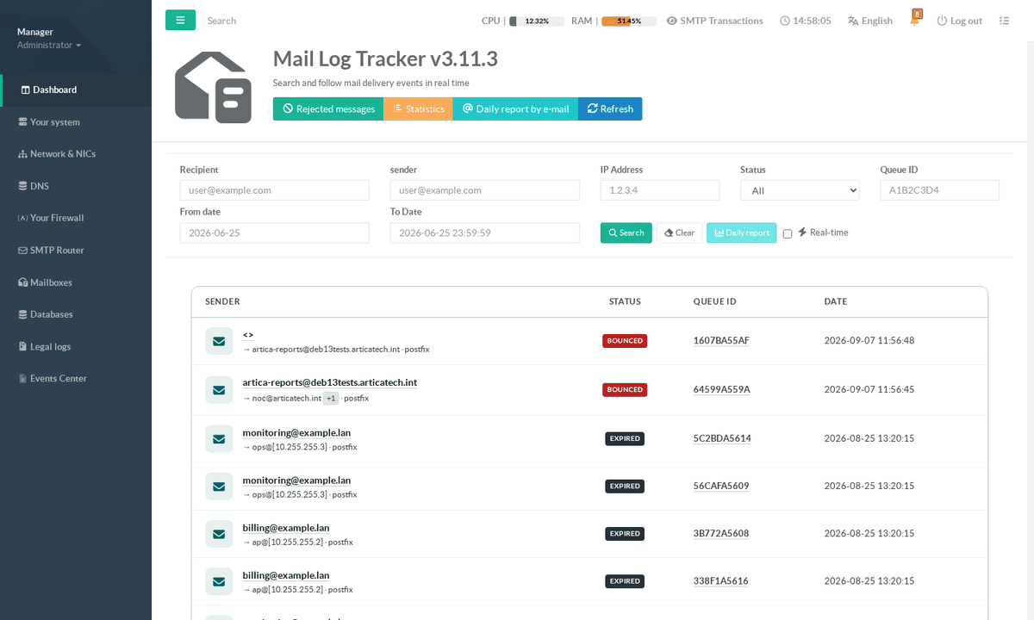
Task: Click the IP Address input field
Action: [660, 190]
